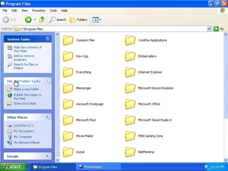Click the Program Files taskbar button
The image size is (228, 171).
pos(53,167)
